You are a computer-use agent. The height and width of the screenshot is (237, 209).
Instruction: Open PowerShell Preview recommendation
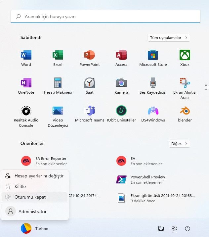[x=141, y=179]
